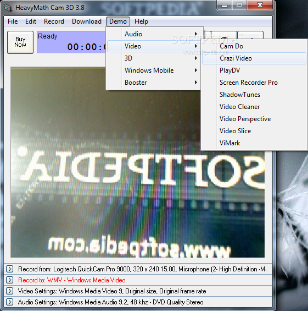This screenshot has height=311, width=308.
Task: Select Screen Recorder Pro demo
Action: point(254,83)
